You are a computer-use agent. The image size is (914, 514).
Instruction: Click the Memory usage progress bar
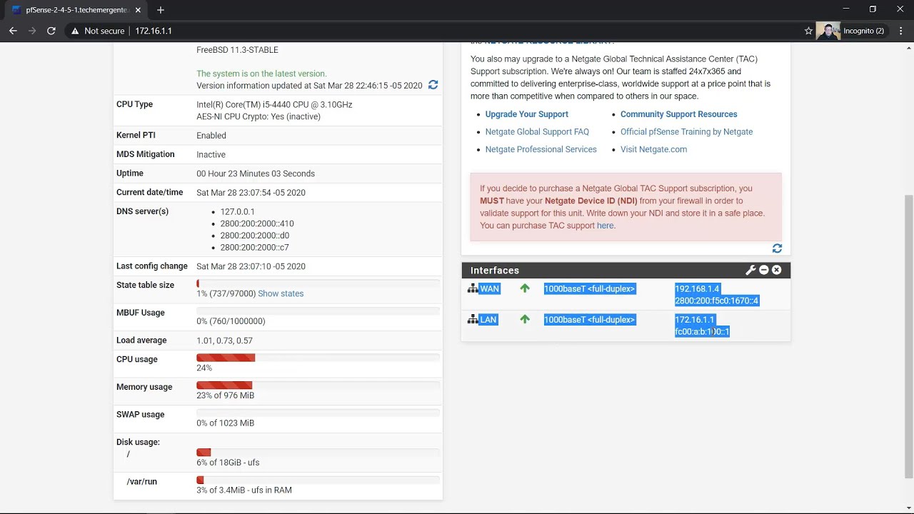click(318, 385)
